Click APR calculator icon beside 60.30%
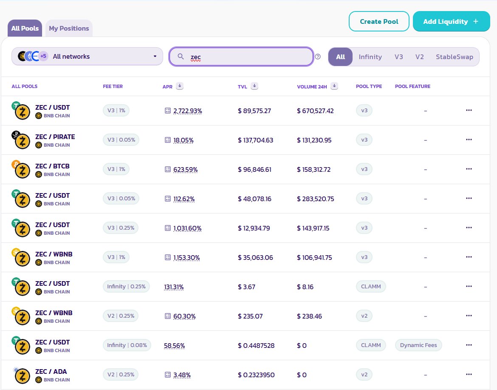 click(168, 316)
